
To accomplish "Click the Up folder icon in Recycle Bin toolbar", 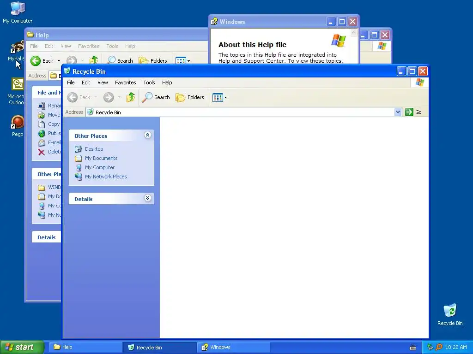I will point(131,97).
